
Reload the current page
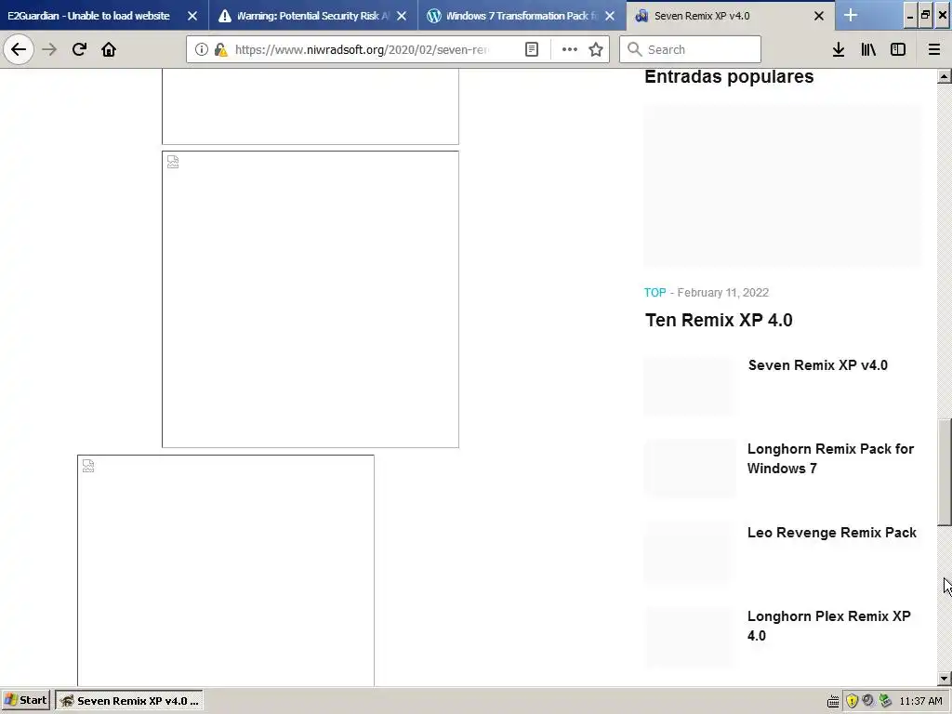pos(79,49)
